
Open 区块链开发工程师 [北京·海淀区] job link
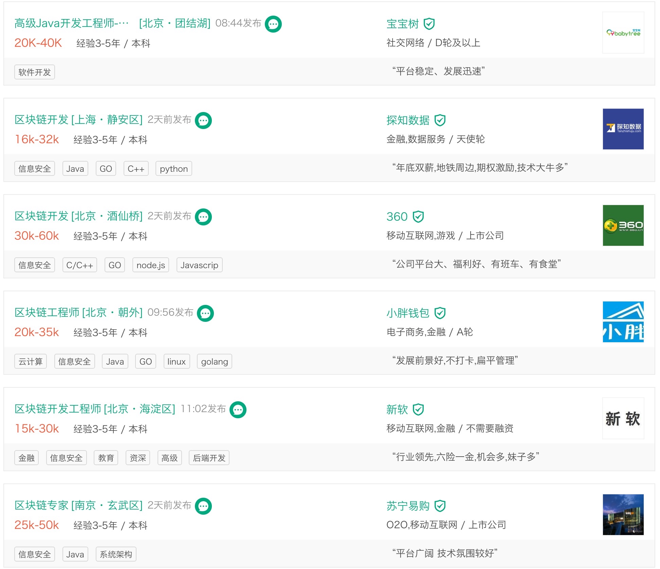pos(95,409)
